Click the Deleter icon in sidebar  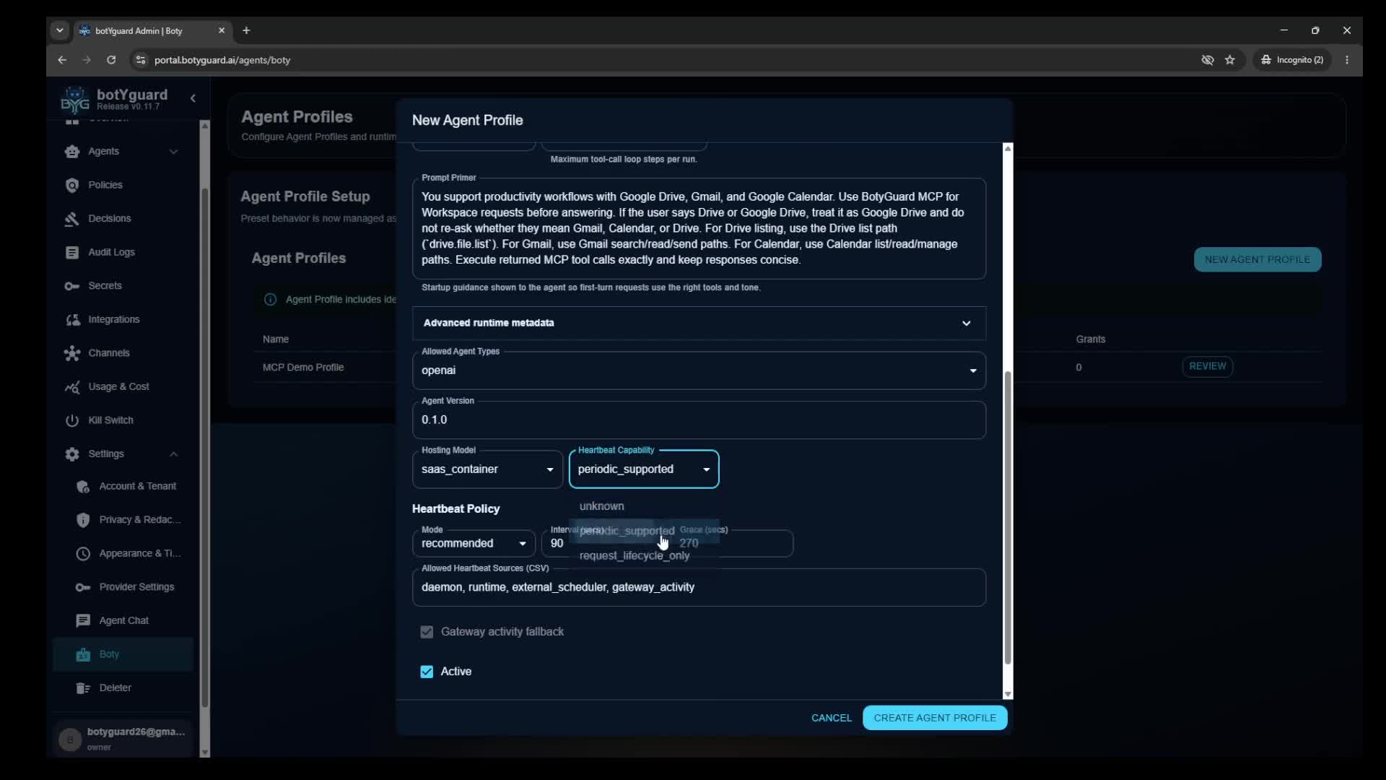coord(83,688)
